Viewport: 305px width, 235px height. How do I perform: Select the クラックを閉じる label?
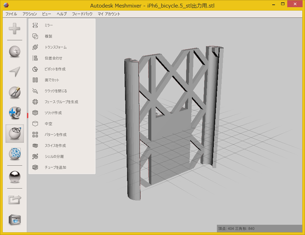coord(56,91)
